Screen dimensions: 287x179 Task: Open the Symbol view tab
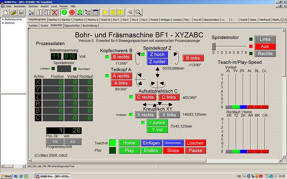coord(44,25)
